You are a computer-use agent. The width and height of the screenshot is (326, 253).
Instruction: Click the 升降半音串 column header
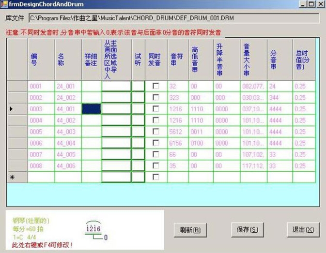pyautogui.click(x=227, y=60)
